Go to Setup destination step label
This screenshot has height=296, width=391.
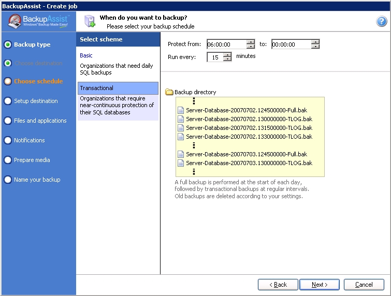tap(36, 101)
